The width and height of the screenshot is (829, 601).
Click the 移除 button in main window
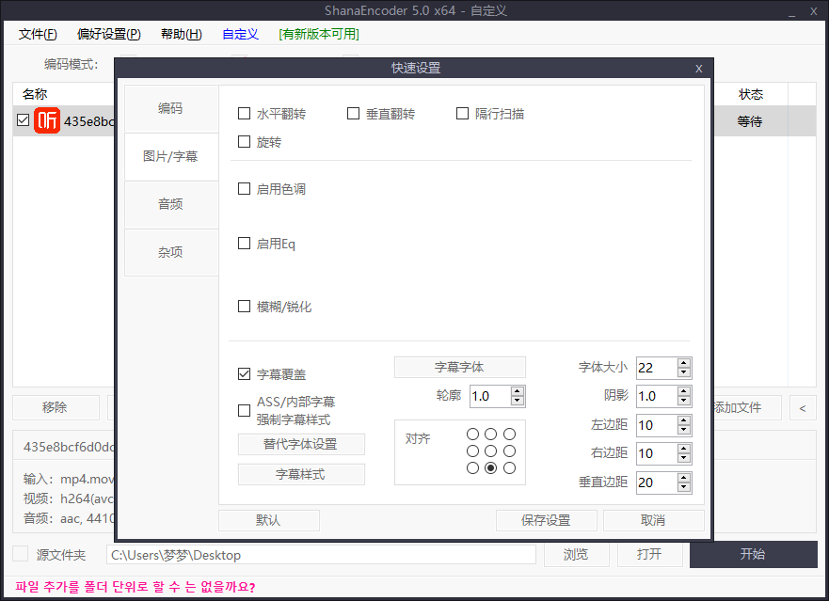point(56,407)
